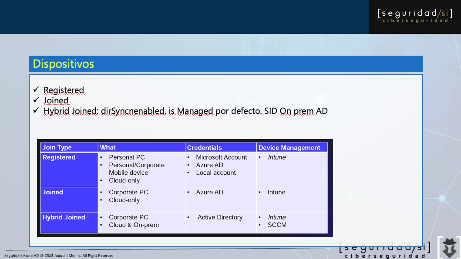The image size is (461, 259).
Task: Select the Device Management column header
Action: [289, 148]
